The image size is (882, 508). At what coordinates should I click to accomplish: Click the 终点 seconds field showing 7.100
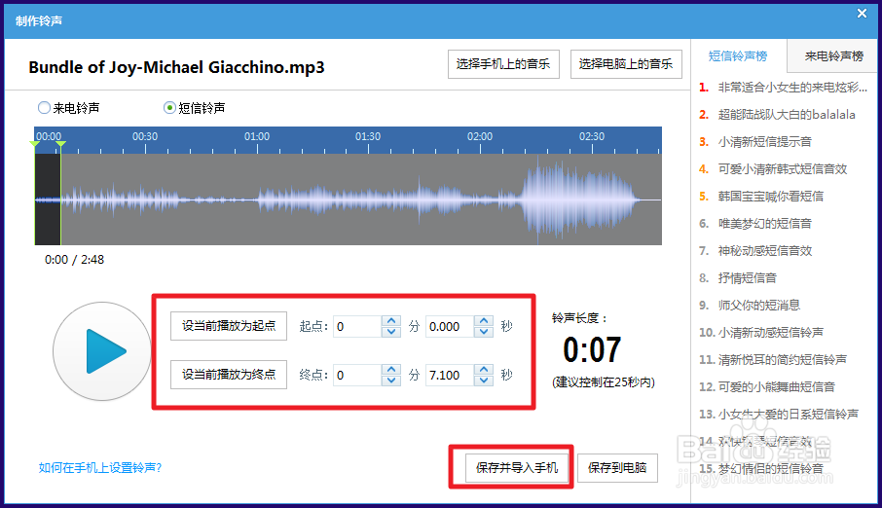click(450, 375)
